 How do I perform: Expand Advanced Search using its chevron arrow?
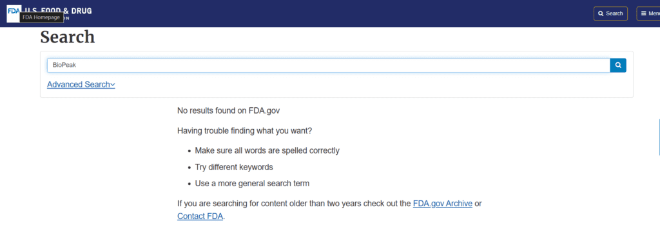pyautogui.click(x=113, y=85)
